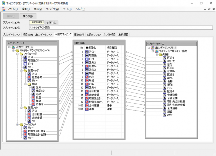216x156 pixels.
Task: Collapse the 伝票フッタ folder node
Action: click(x=22, y=108)
